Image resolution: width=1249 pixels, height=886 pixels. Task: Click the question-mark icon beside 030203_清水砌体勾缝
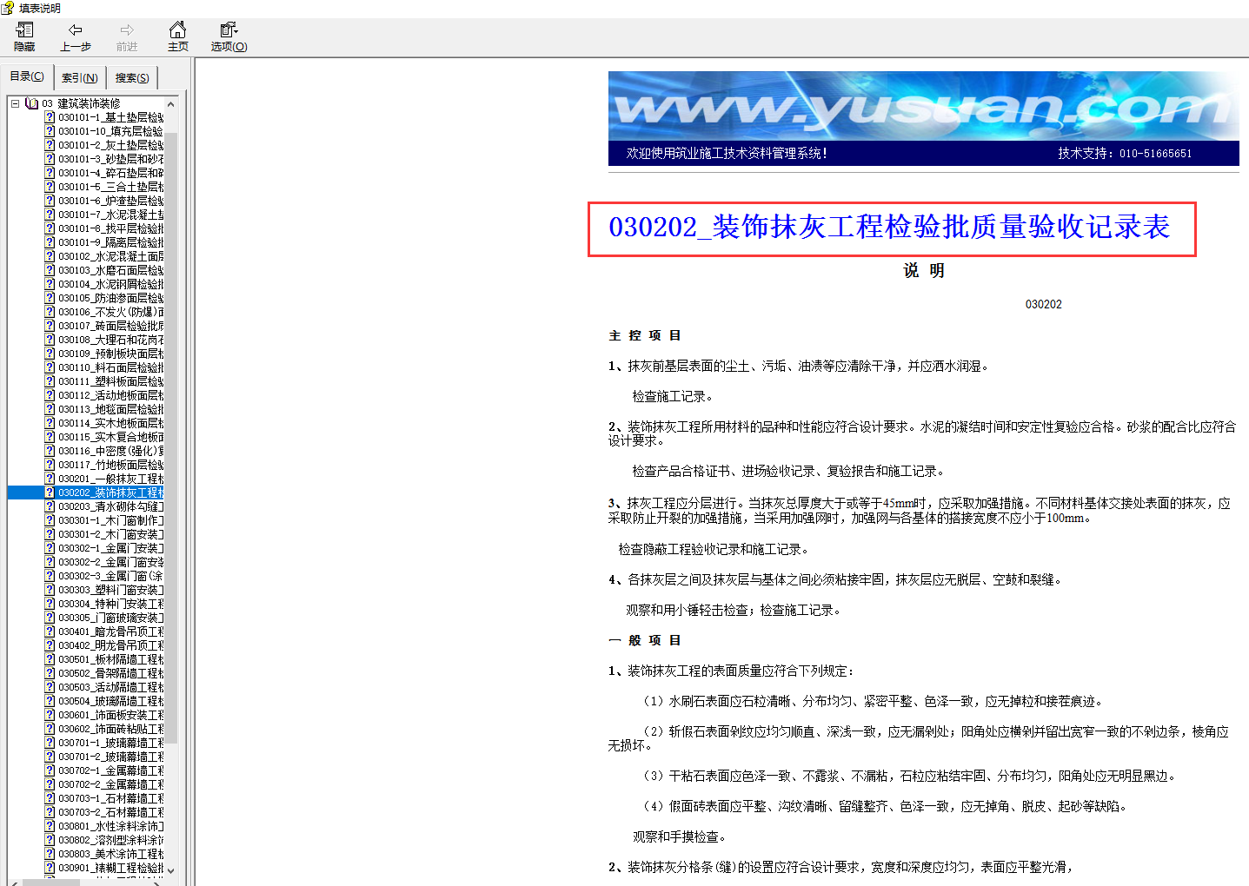[x=50, y=506]
